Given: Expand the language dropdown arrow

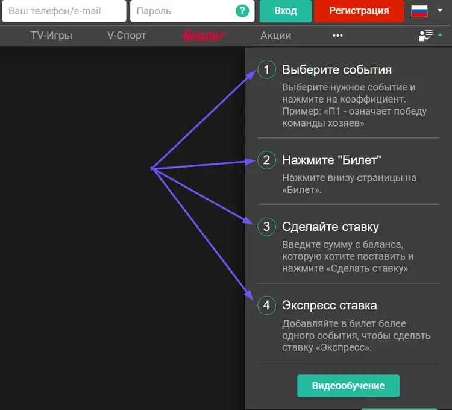Looking at the screenshot, I should coord(440,10).
